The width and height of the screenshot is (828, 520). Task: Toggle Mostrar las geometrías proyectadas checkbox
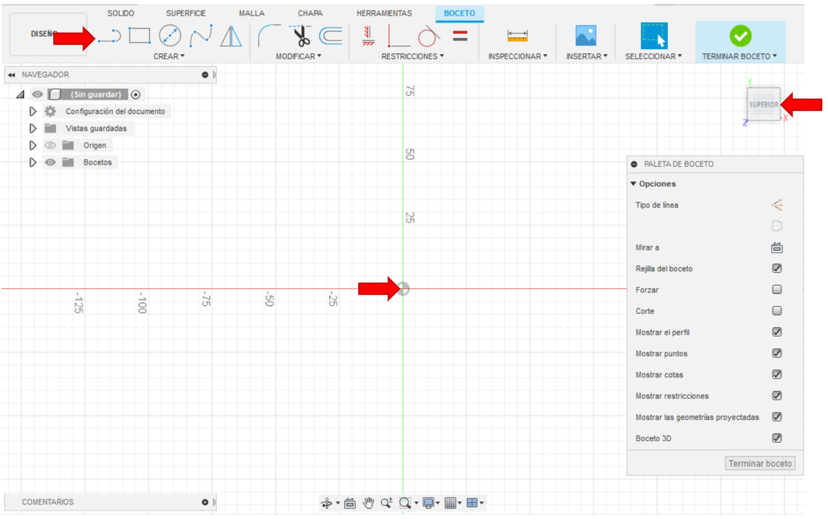coord(776,416)
